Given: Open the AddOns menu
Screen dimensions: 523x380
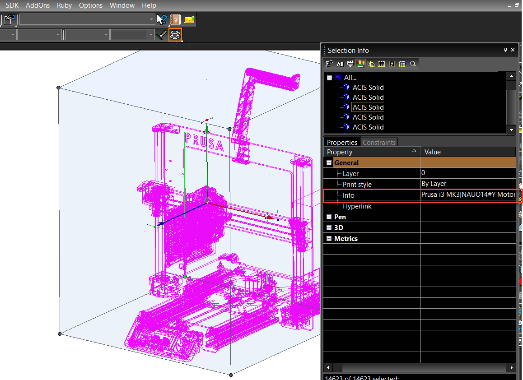Looking at the screenshot, I should coord(37,5).
